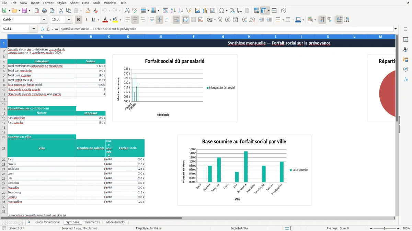Image resolution: width=412 pixels, height=231 pixels.
Task: Insert a comment
Action: (240, 11)
